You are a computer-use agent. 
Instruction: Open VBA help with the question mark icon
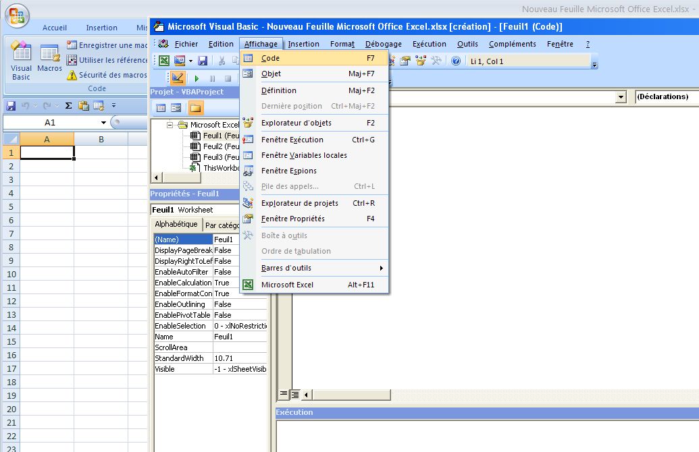[x=456, y=61]
